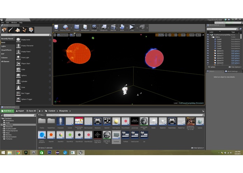243x173 pixels.
Task: Click the Play button in toolbar
Action: [x=132, y=27]
